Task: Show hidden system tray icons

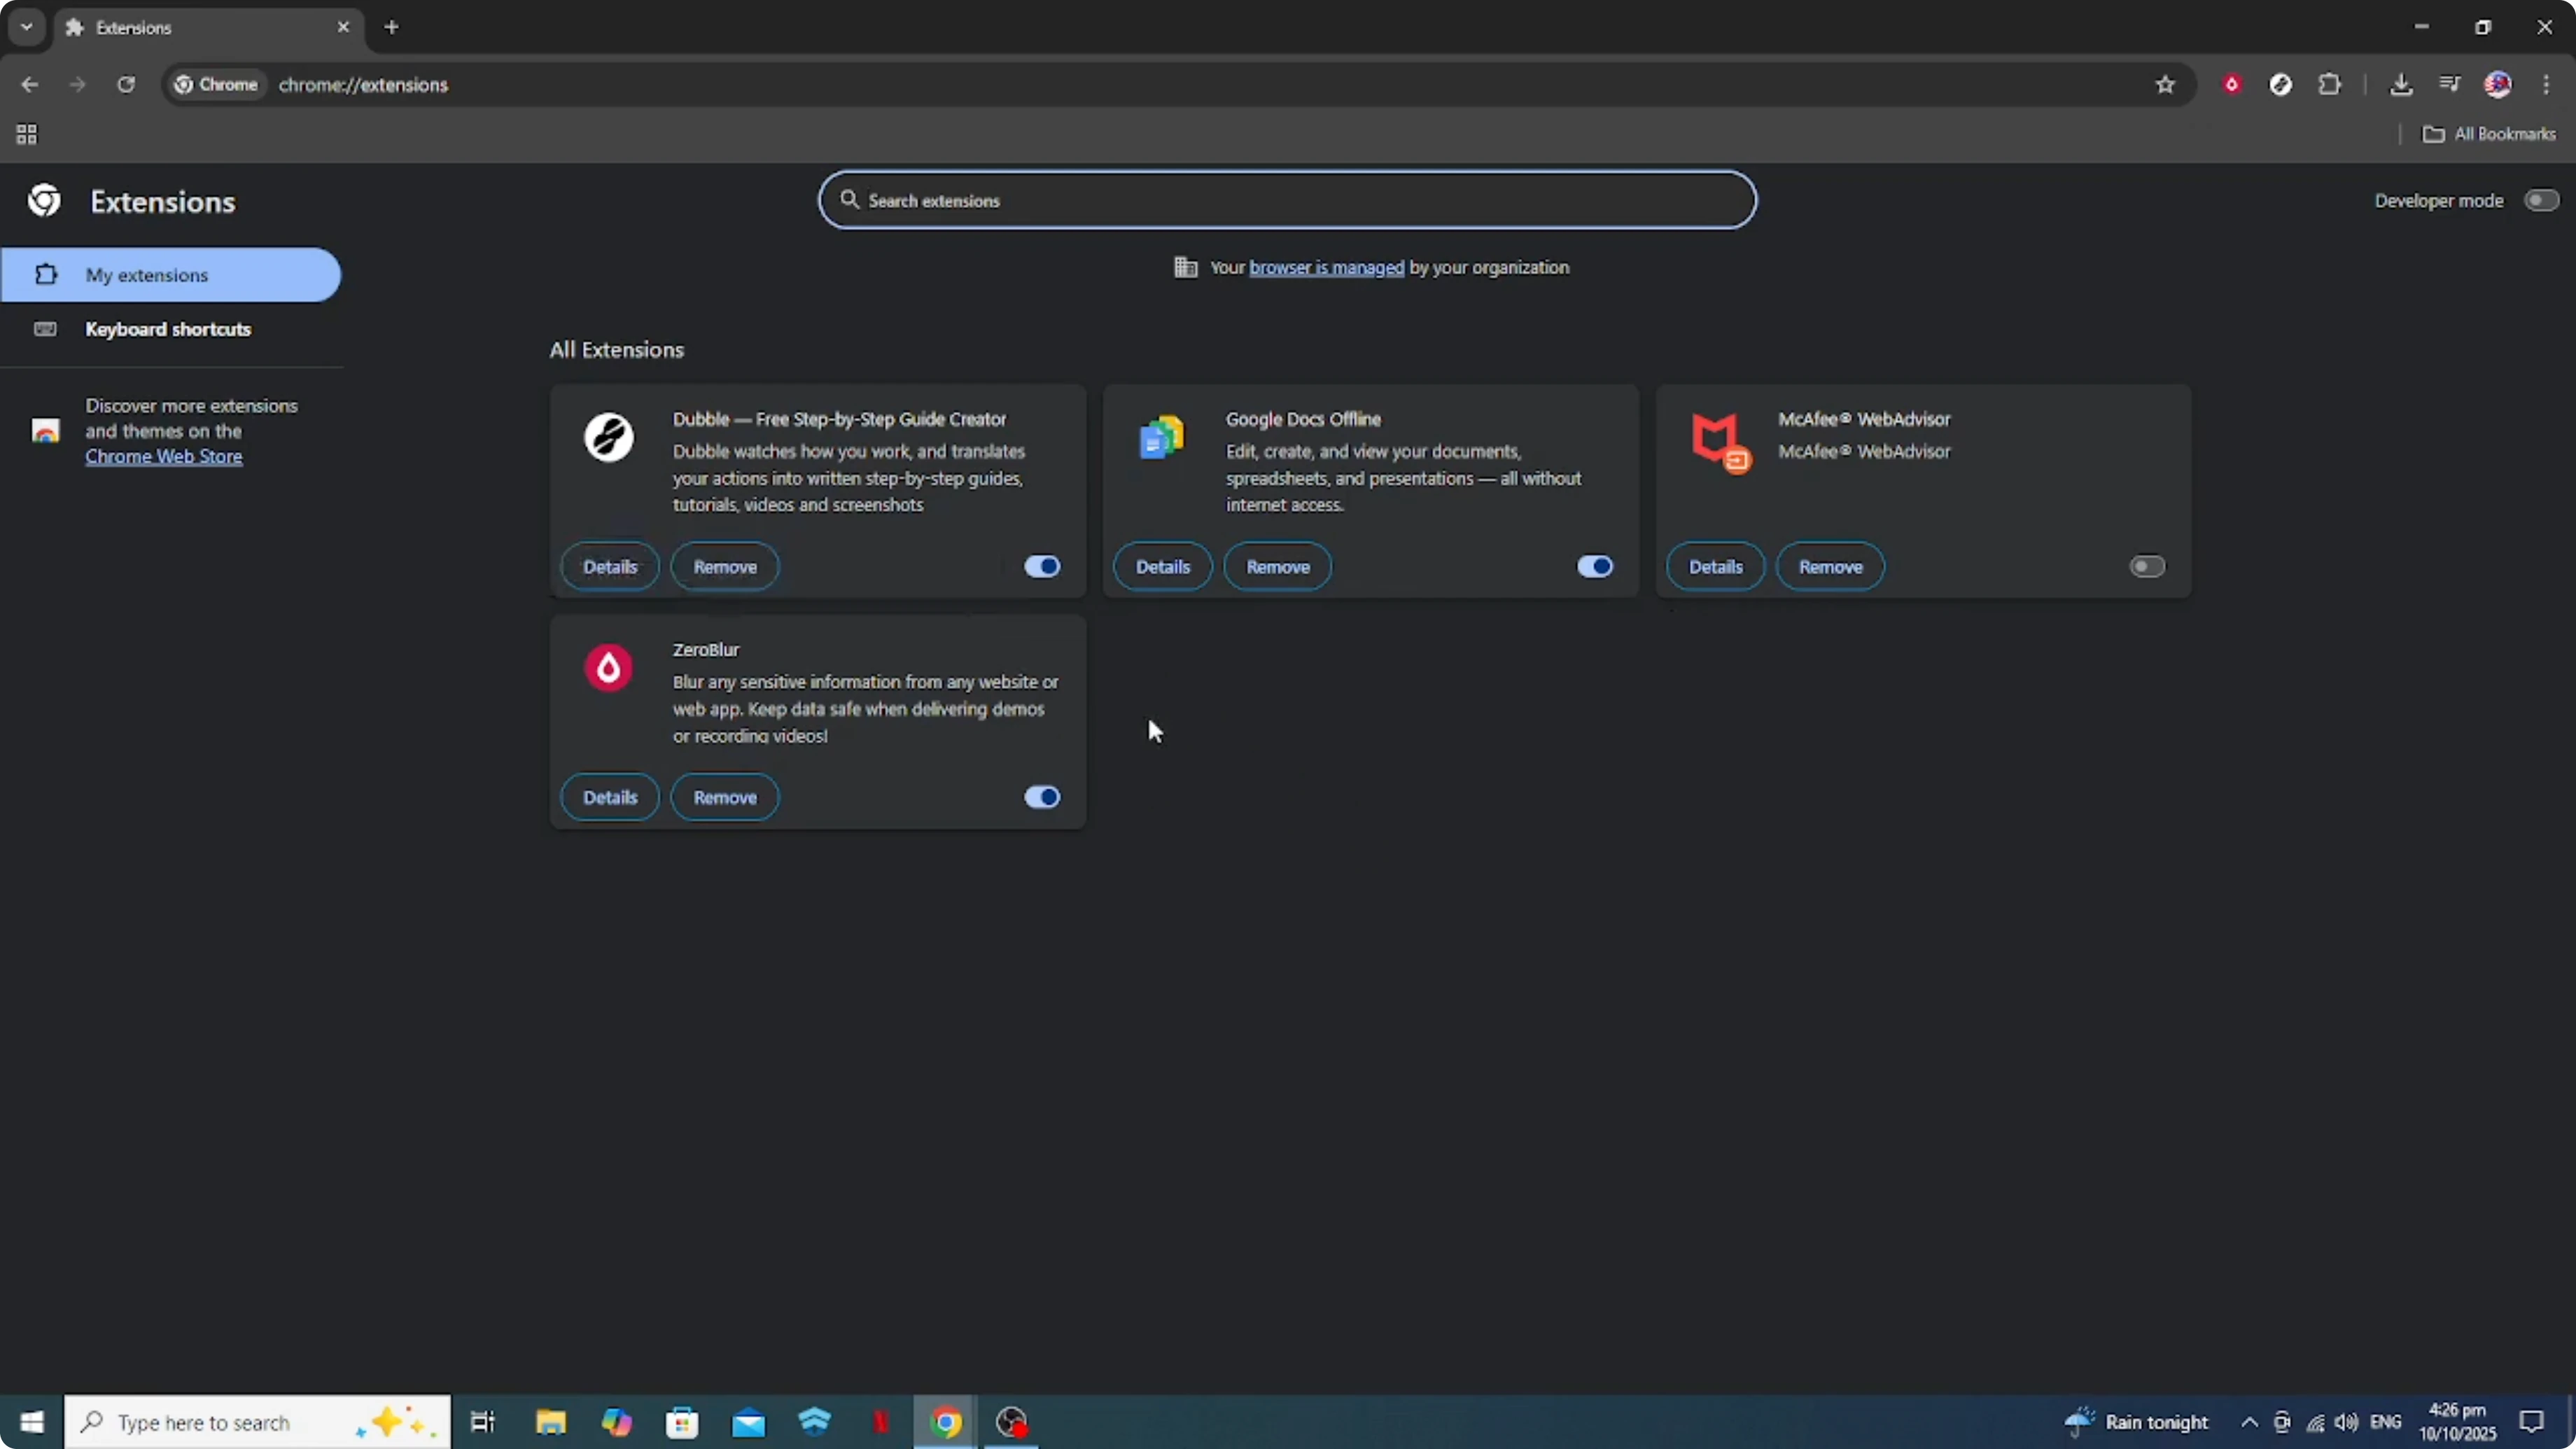Action: click(x=2249, y=1422)
